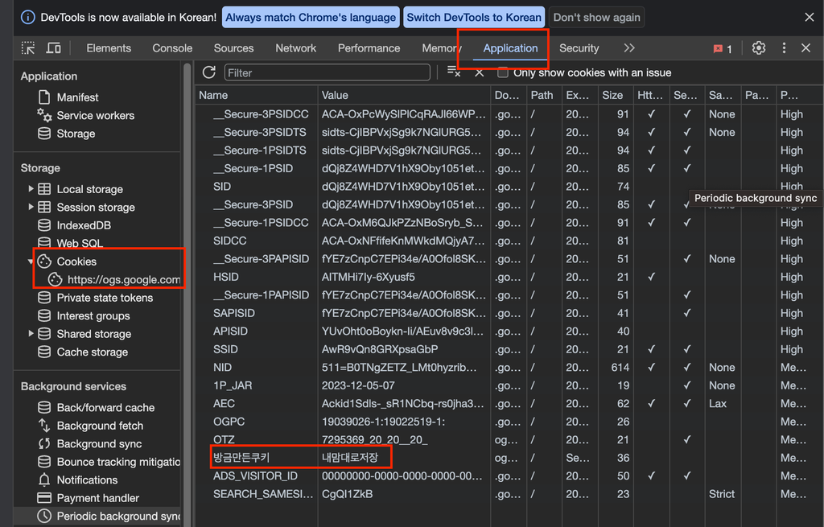The height and width of the screenshot is (527, 824).
Task: Show more DevTools tabs chevron
Action: tap(629, 47)
